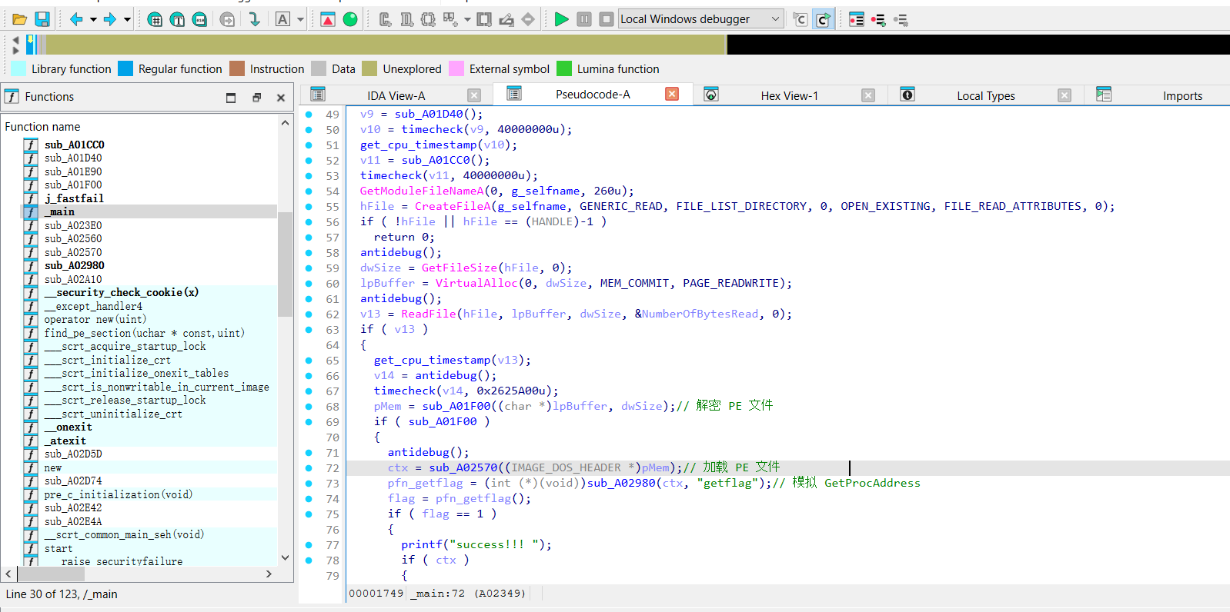Click the create data 'D' toolbar icon
The height and width of the screenshot is (612, 1230).
click(x=406, y=19)
